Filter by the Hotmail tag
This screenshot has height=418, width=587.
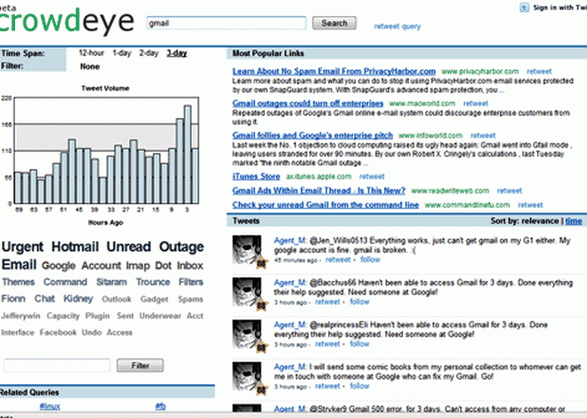click(x=75, y=247)
